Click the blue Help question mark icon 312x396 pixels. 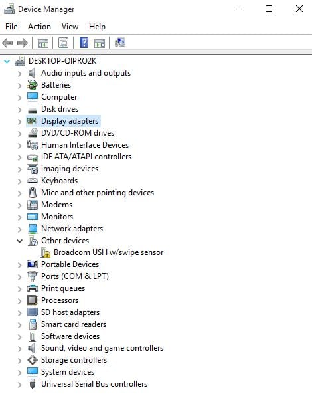pyautogui.click(x=84, y=43)
